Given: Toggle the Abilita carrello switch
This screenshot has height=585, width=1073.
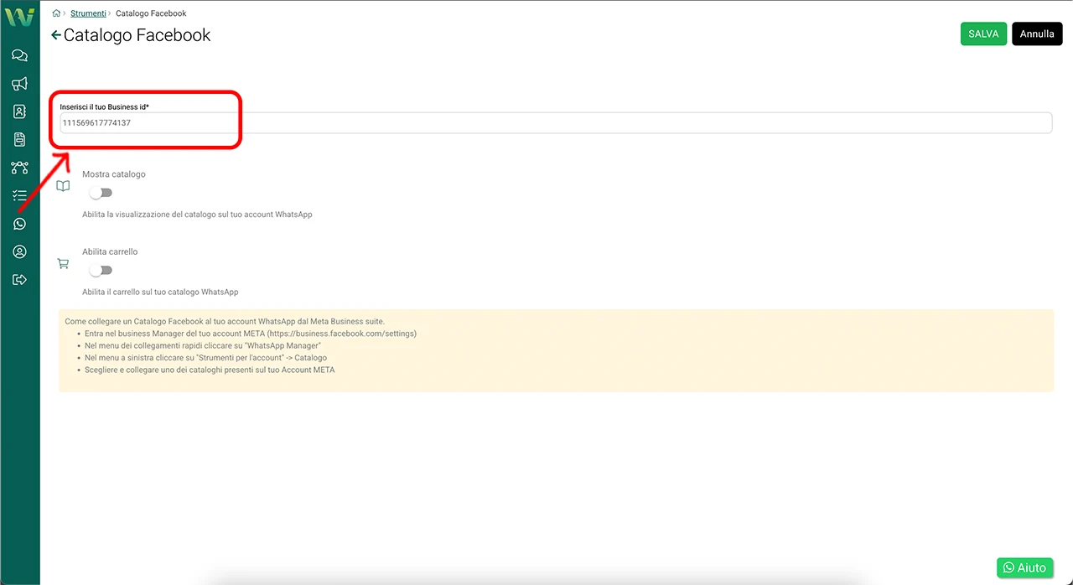Looking at the screenshot, I should click(101, 271).
